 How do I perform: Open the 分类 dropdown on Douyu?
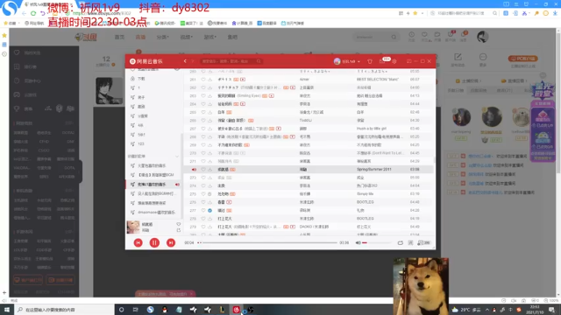(162, 37)
